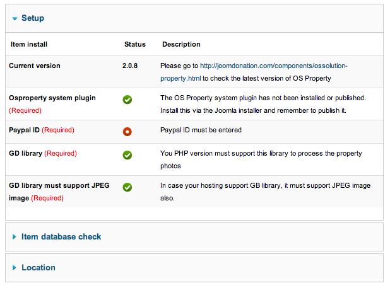Open the Item database check panel title
This screenshot has width=390, height=288.
61,237
